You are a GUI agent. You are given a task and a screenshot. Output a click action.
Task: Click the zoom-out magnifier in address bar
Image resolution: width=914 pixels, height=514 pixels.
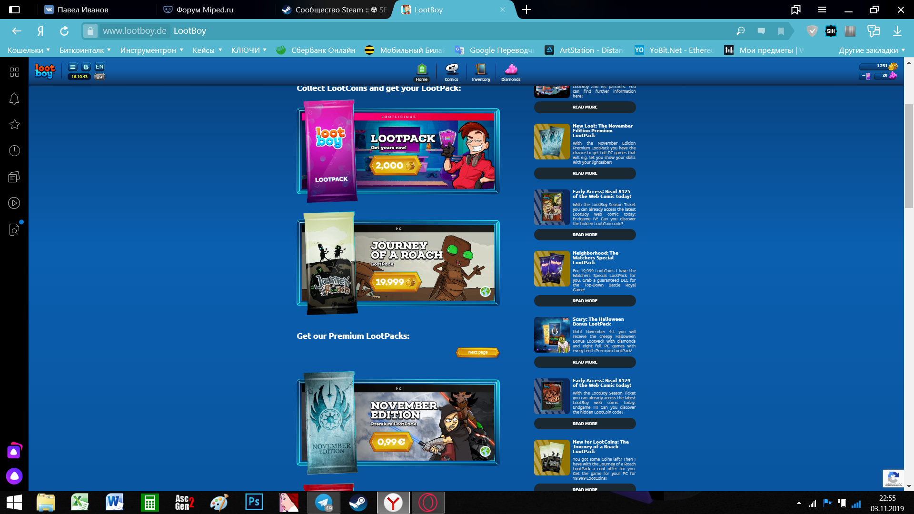tap(740, 31)
